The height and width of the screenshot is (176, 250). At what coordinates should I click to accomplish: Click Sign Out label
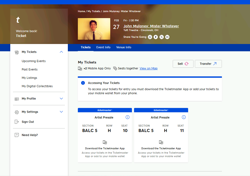pos(28,122)
